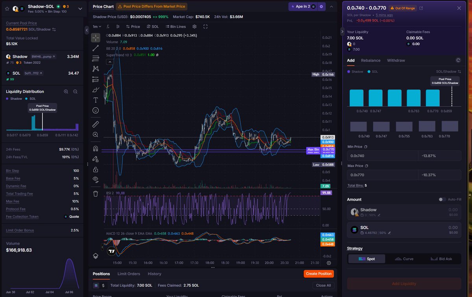Viewport: 472px width, 297px height.
Task: Pick the text annotation tool
Action: pos(96,100)
